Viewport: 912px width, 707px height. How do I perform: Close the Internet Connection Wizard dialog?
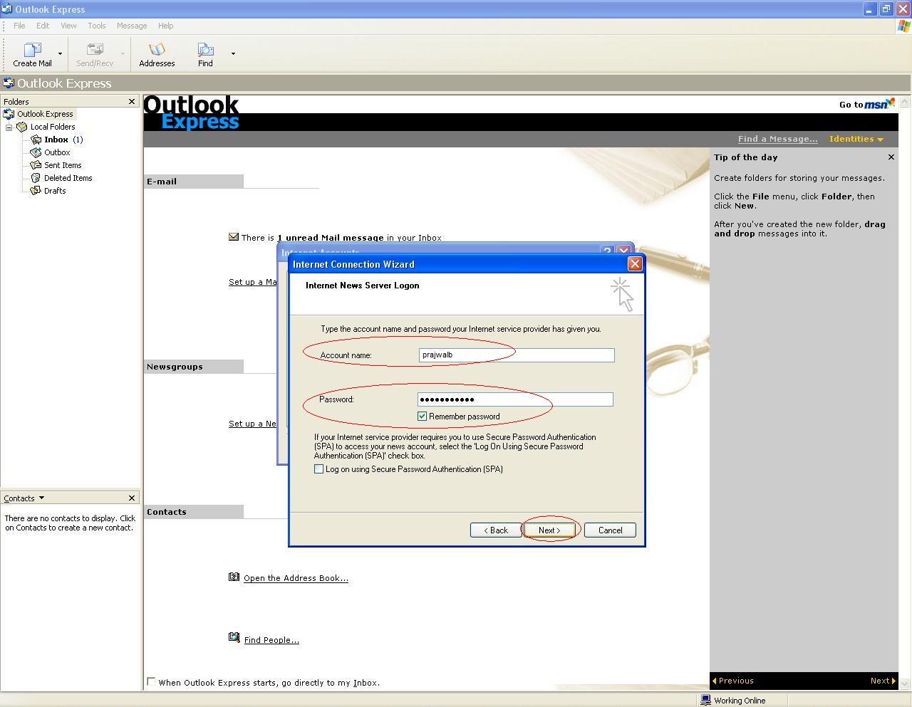[635, 264]
